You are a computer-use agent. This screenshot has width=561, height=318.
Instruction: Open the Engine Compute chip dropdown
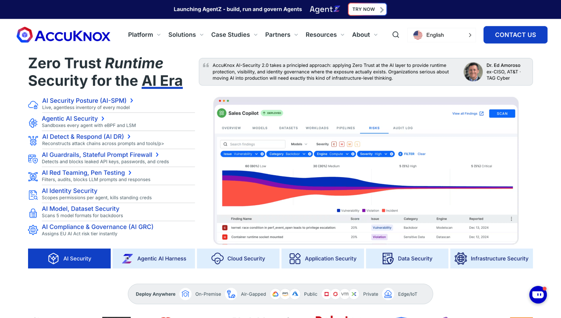[347, 154]
